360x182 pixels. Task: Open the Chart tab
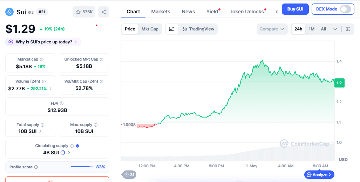(133, 12)
